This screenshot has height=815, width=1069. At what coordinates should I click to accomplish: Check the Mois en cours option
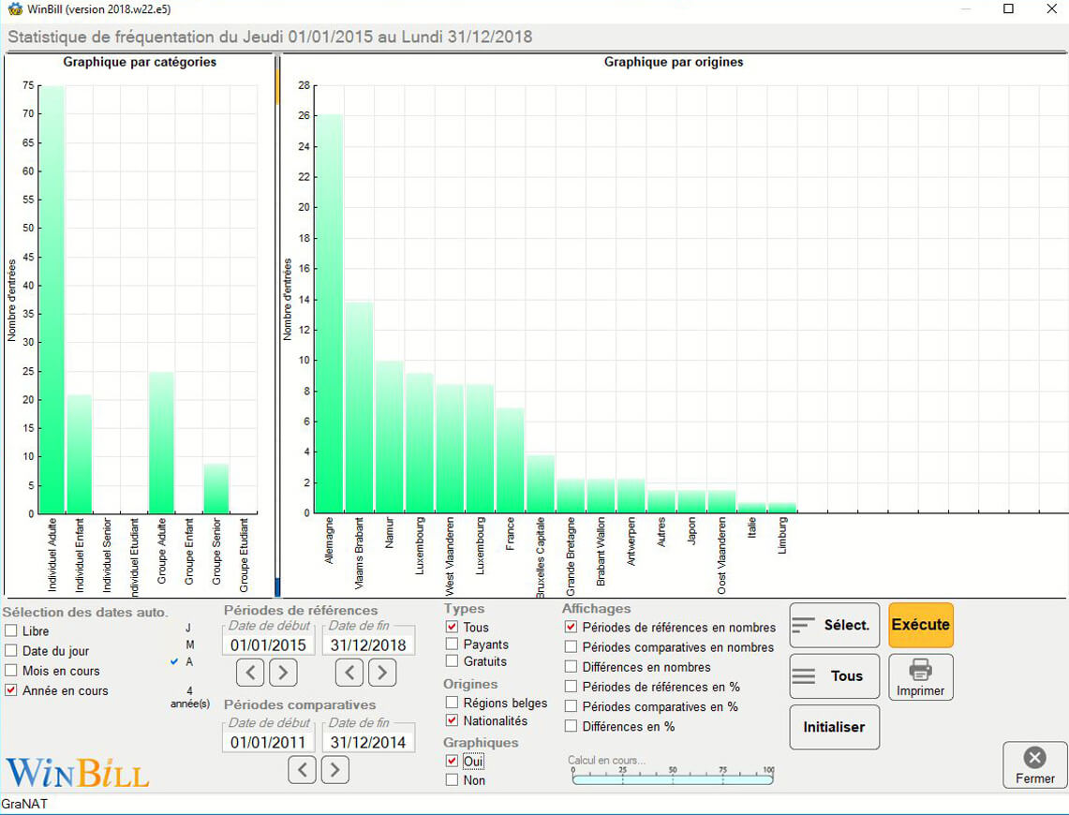[11, 671]
